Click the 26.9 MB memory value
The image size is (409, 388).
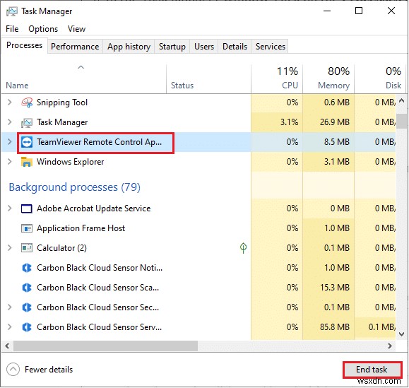click(x=335, y=122)
